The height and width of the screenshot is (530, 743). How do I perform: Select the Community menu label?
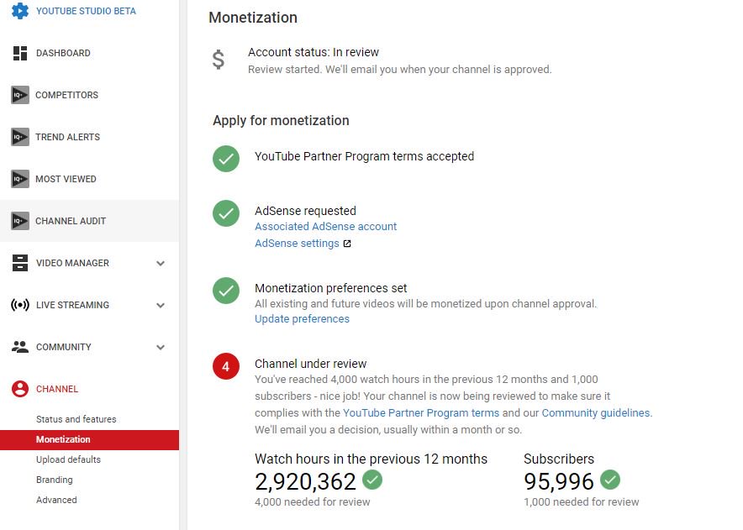64,347
